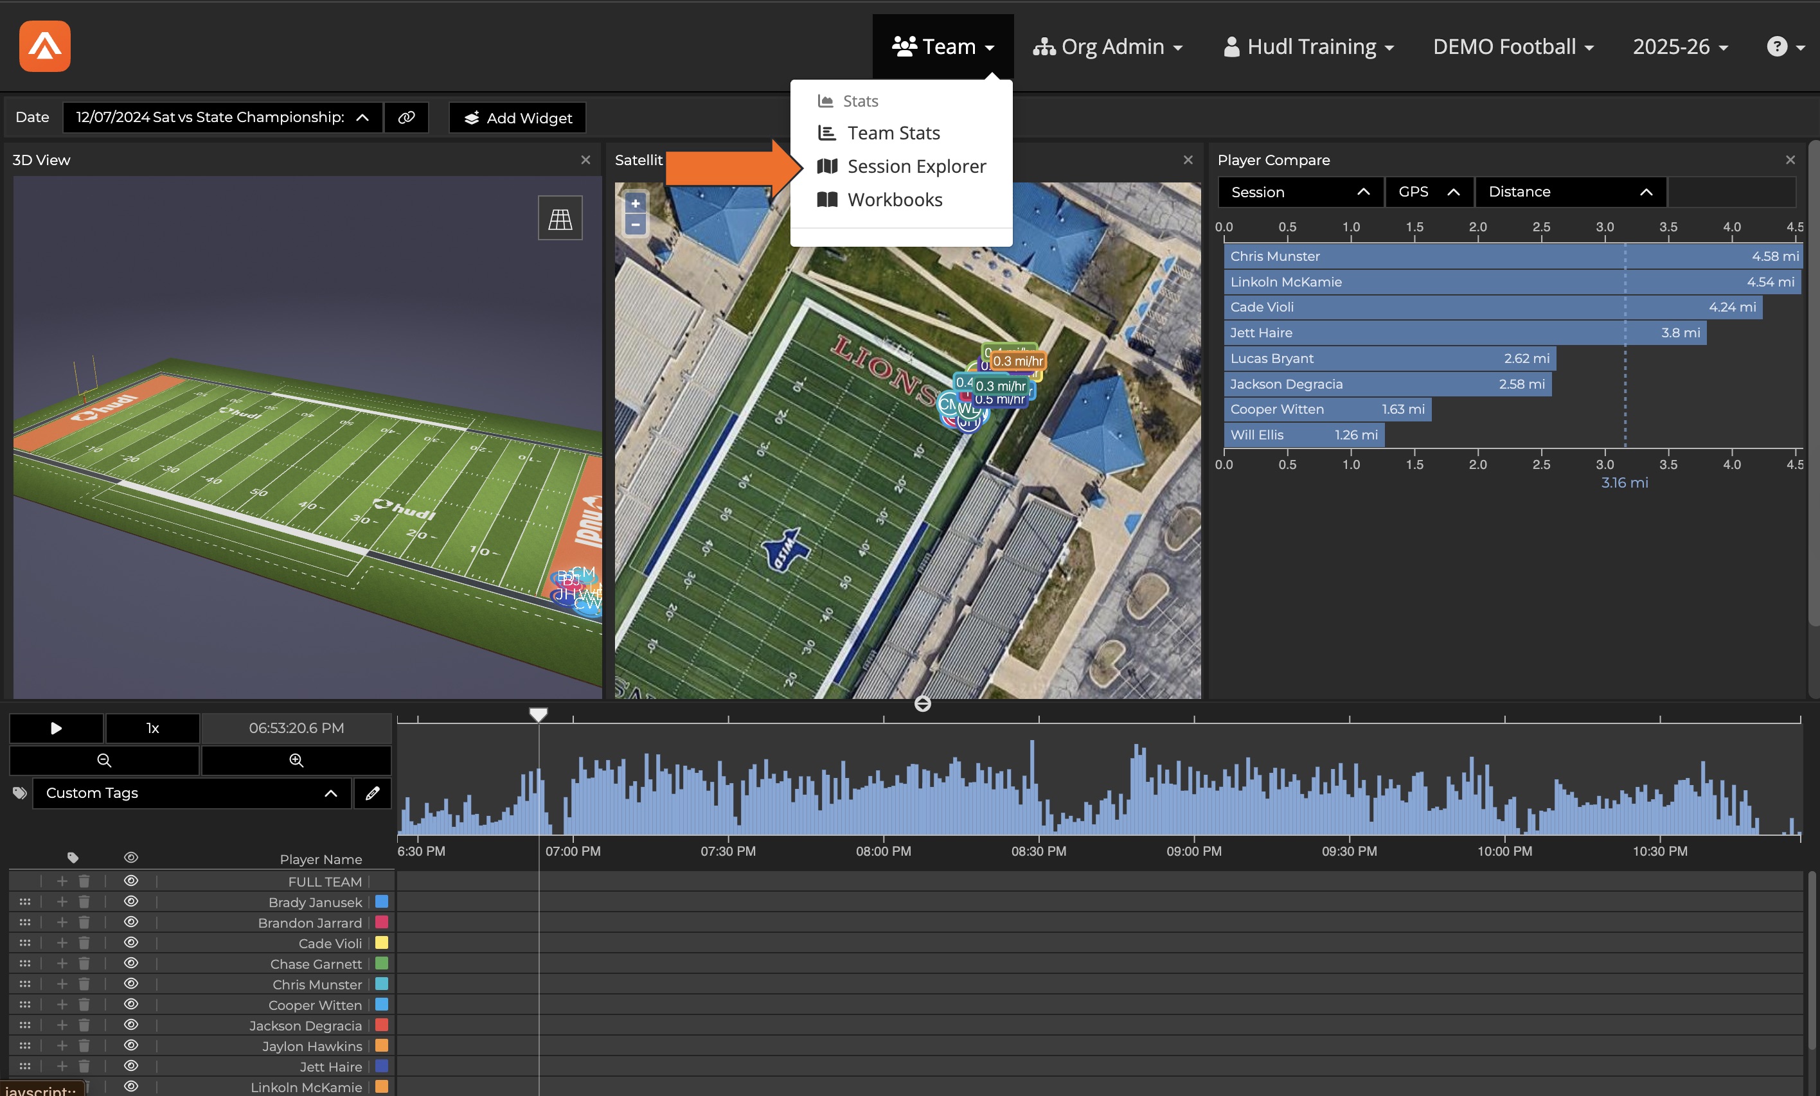Click the Hudl logo icon

(44, 46)
